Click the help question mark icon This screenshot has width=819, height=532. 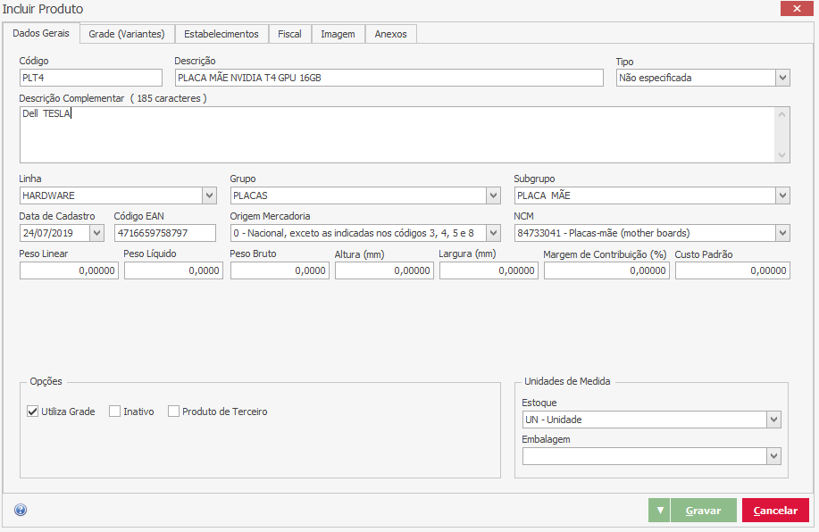click(x=21, y=511)
